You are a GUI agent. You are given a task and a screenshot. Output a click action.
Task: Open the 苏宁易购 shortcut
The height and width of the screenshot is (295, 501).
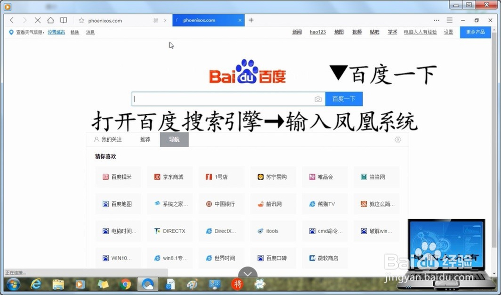point(273,176)
